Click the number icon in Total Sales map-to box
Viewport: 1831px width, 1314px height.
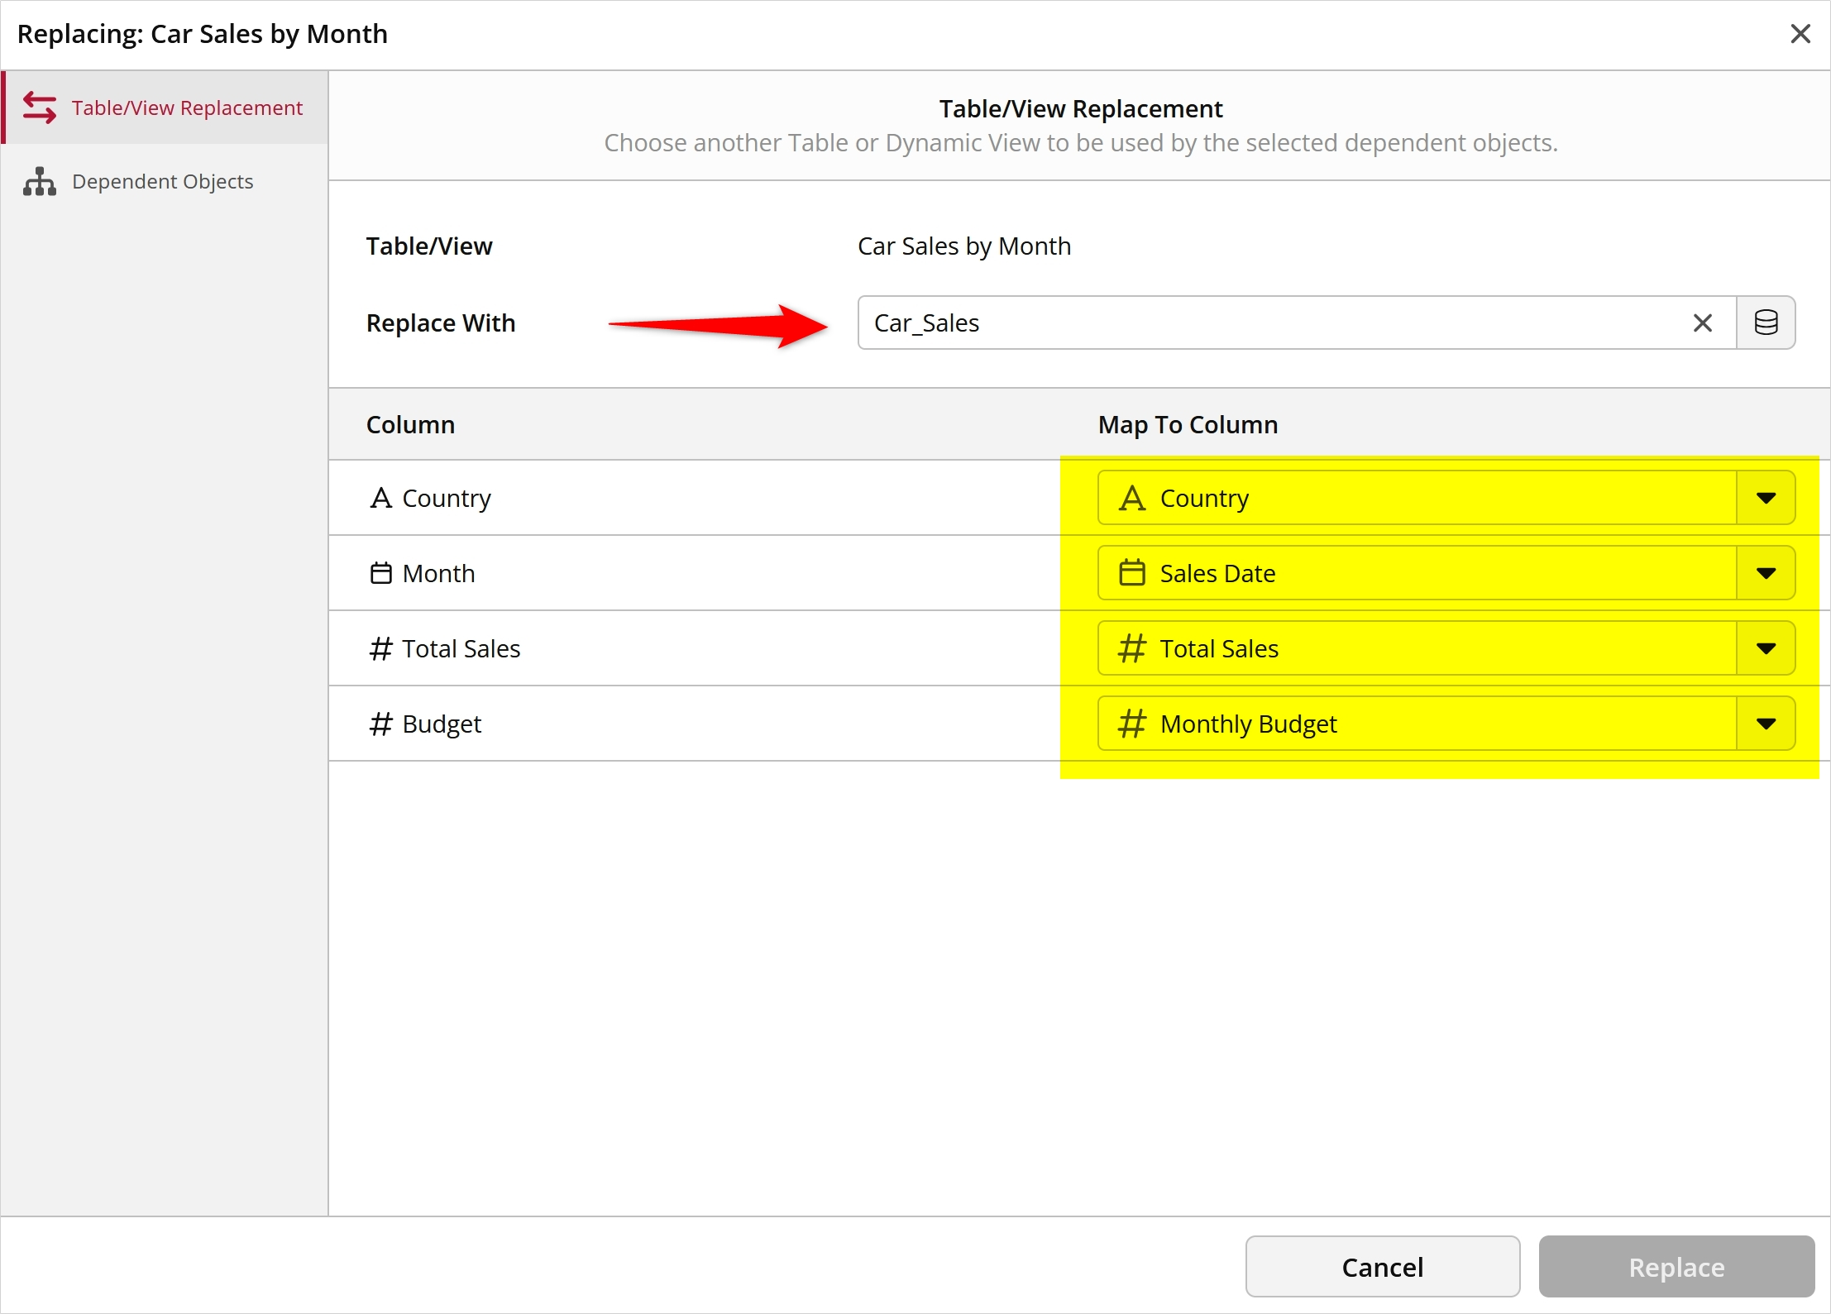pos(1132,648)
